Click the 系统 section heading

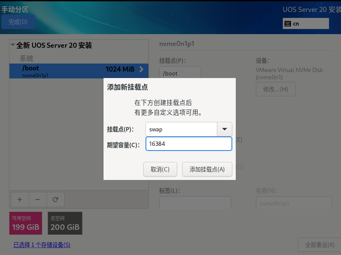[27, 58]
